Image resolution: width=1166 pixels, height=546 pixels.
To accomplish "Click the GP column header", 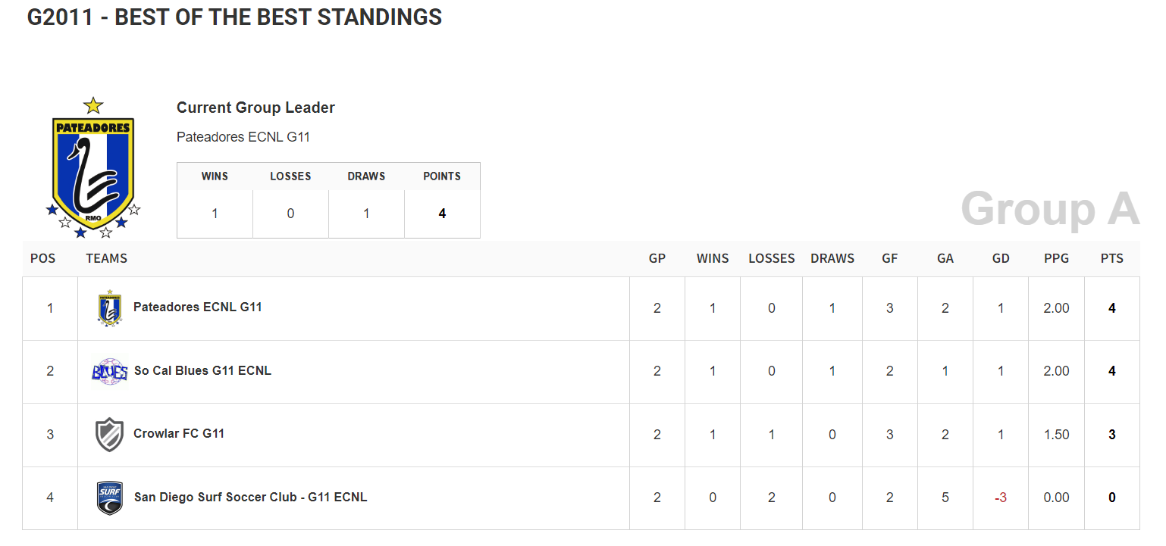I will 657,259.
